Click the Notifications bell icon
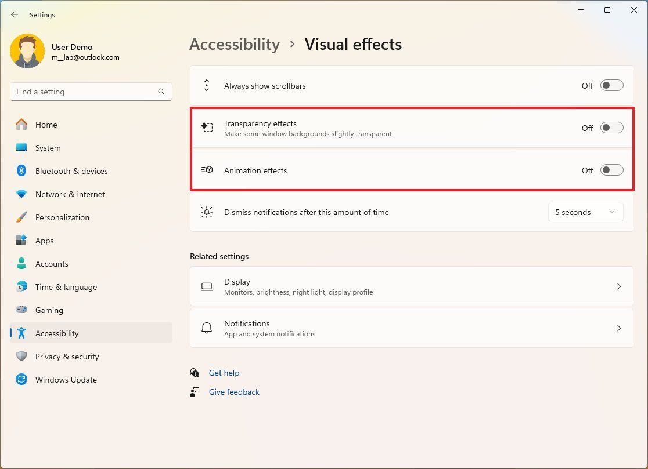The image size is (648, 469). (x=207, y=328)
